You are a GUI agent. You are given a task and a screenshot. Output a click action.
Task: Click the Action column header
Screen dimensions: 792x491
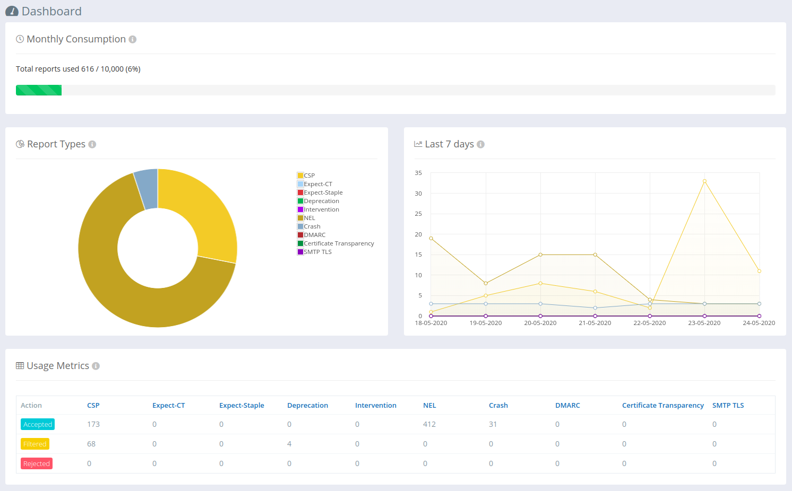[31, 405]
